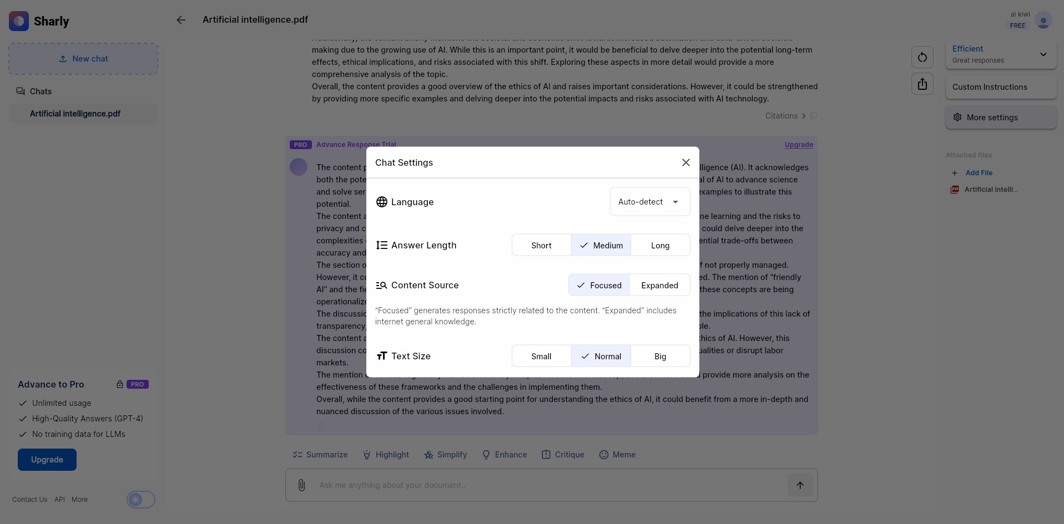Click the Add File link
This screenshot has width=1064, height=524.
click(979, 173)
